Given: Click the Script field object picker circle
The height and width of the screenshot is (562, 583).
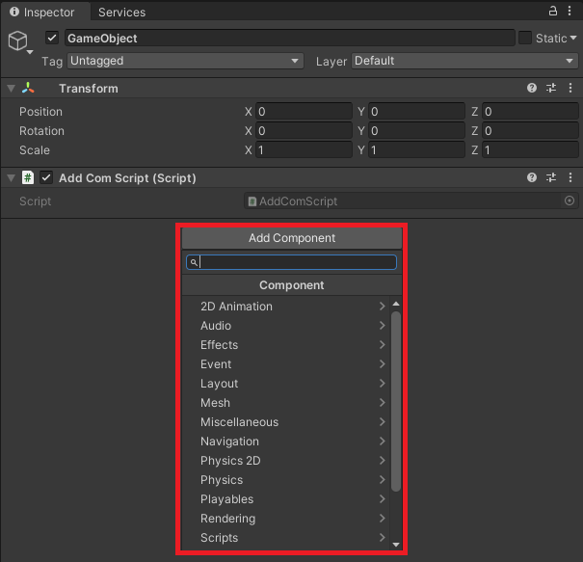Looking at the screenshot, I should coord(569,201).
